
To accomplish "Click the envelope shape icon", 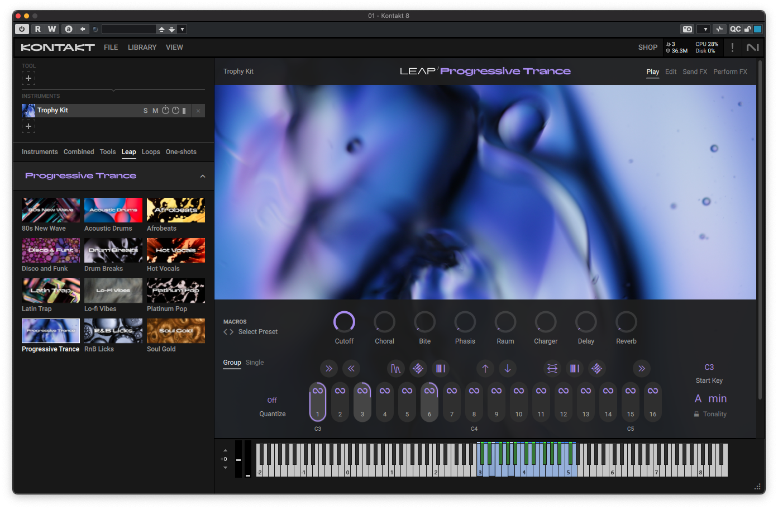I will click(395, 368).
